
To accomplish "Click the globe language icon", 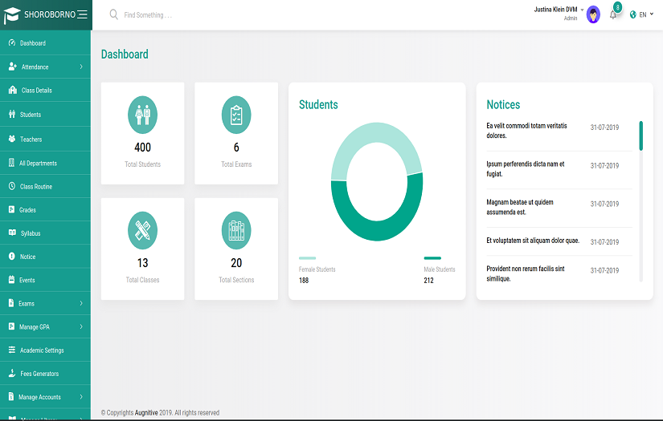I will [x=633, y=14].
